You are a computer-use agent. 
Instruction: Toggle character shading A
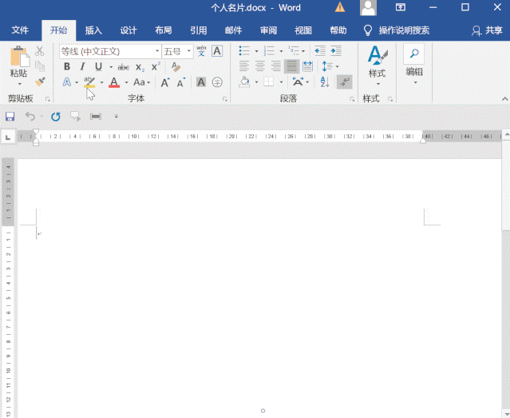(201, 82)
